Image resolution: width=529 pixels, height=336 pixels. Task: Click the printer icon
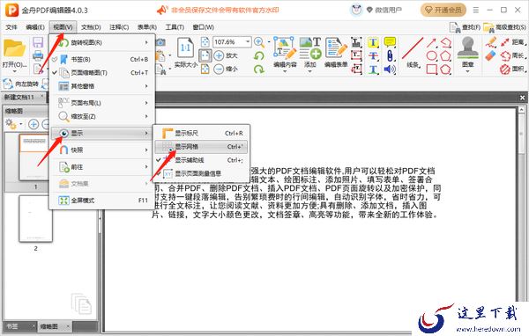[x=38, y=55]
